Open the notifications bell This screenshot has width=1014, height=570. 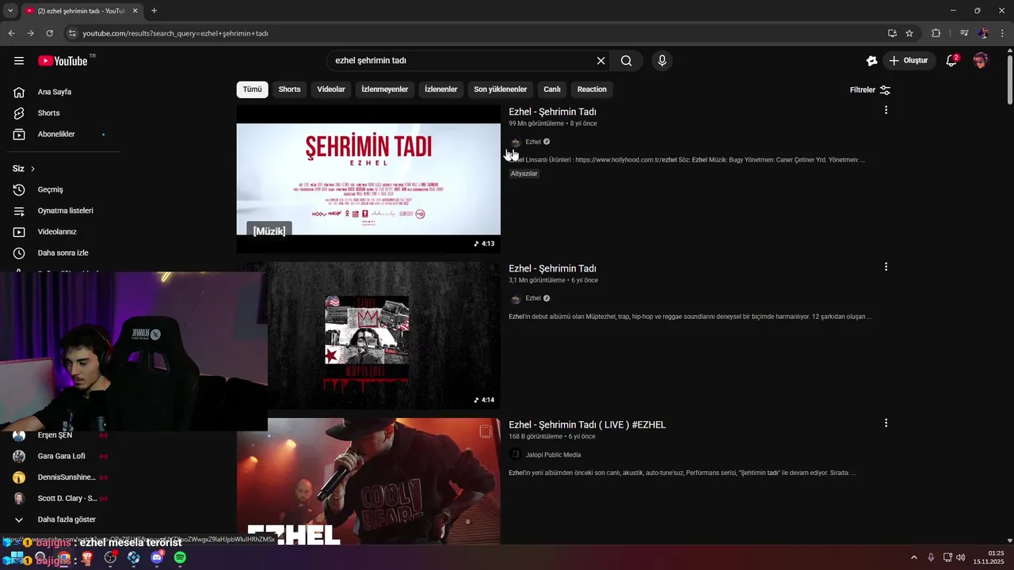click(951, 61)
